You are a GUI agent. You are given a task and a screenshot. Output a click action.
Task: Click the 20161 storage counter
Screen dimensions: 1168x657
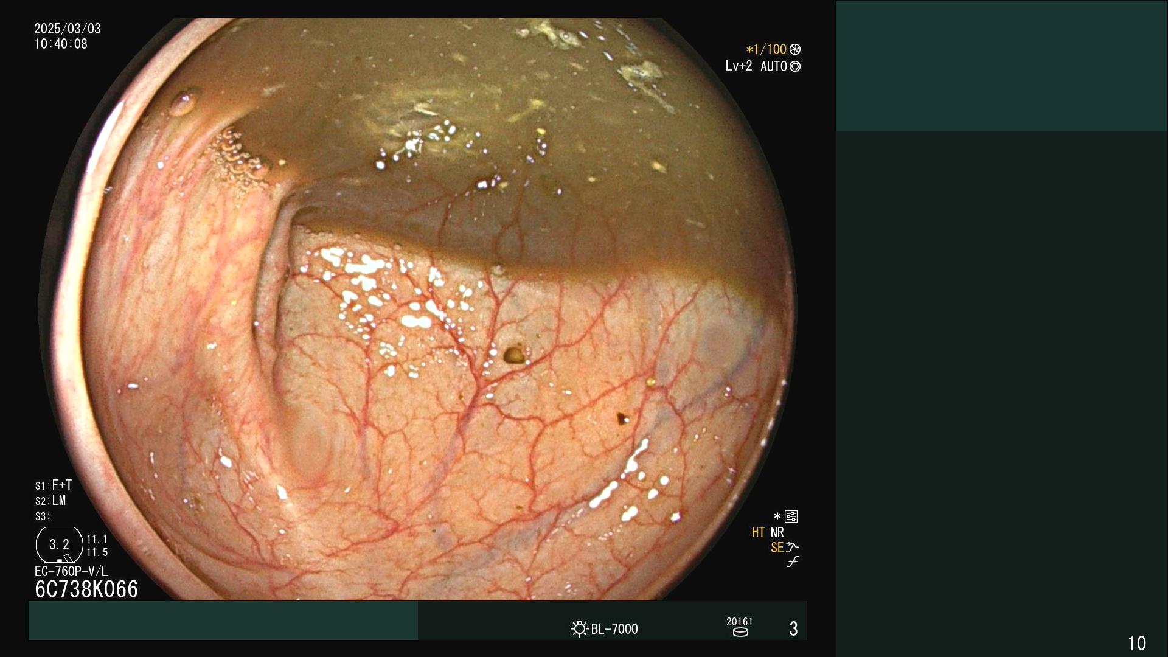[740, 621]
